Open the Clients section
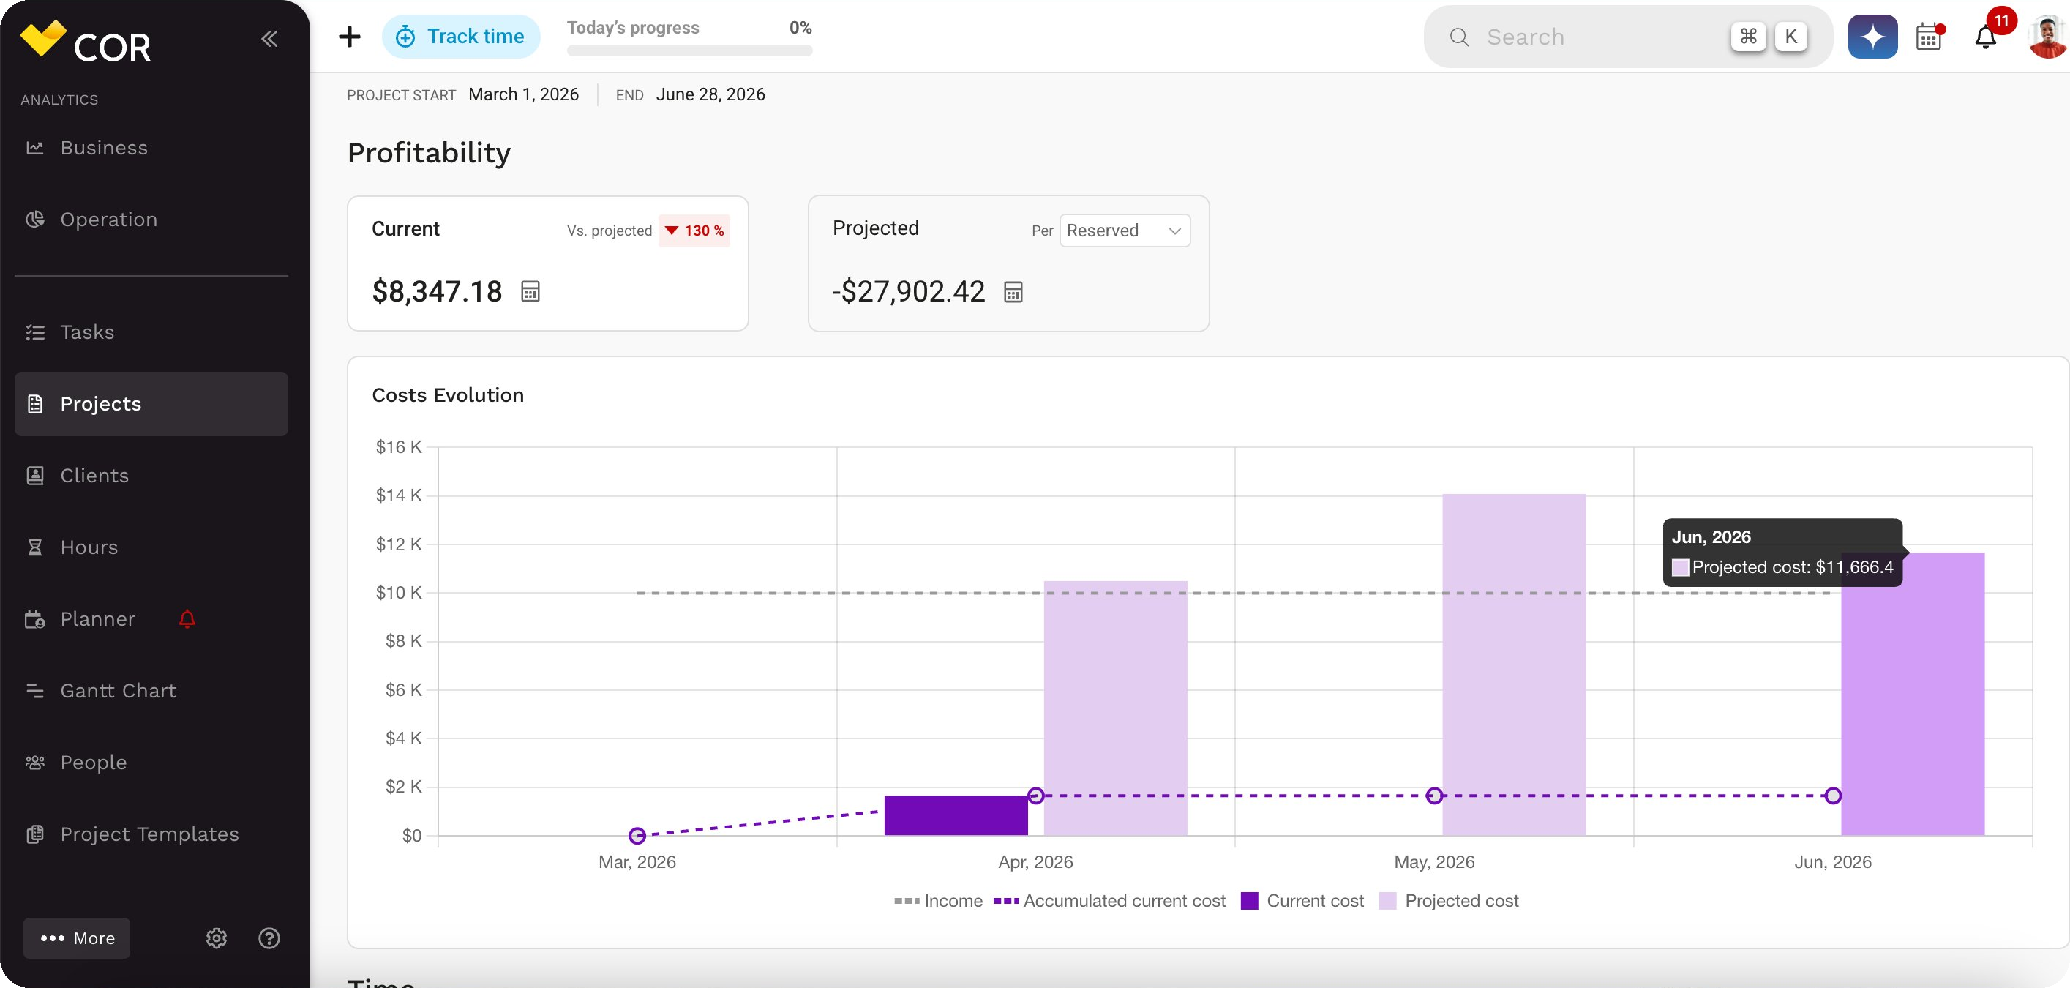The width and height of the screenshot is (2070, 988). [x=151, y=475]
